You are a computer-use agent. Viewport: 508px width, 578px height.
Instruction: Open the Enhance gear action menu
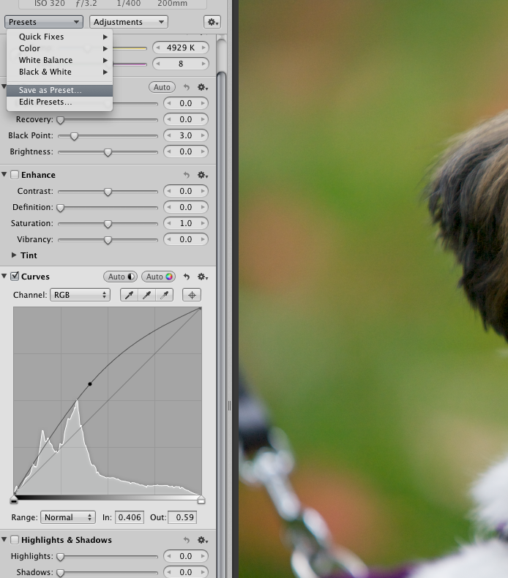point(203,175)
